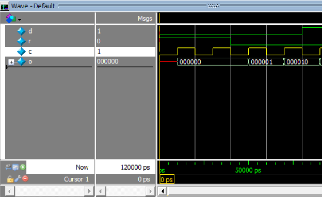Click the waveform scrollbar left arrow

[x=163, y=191]
